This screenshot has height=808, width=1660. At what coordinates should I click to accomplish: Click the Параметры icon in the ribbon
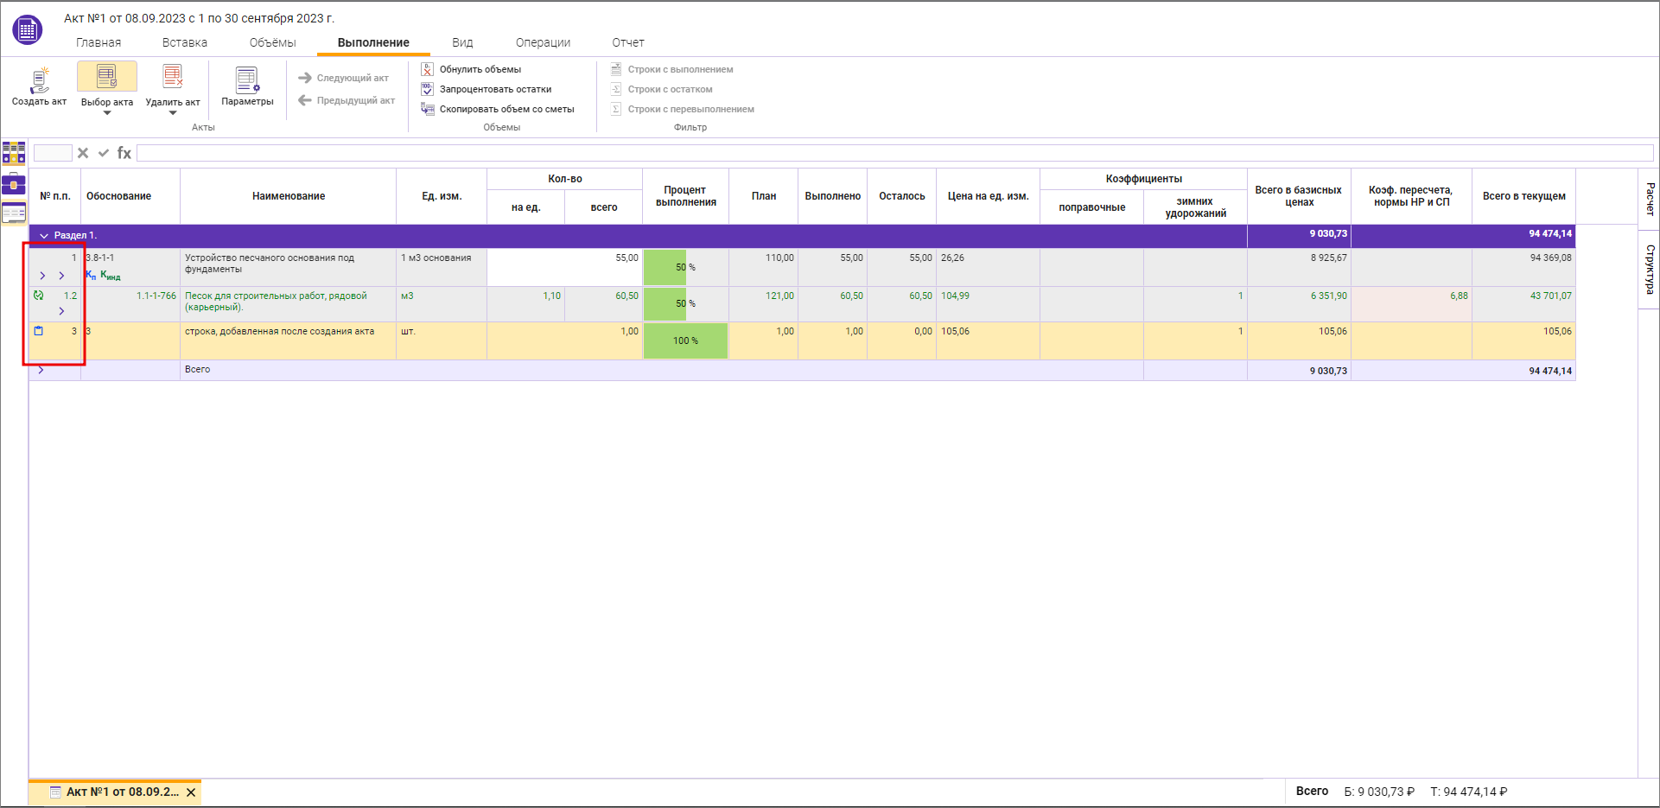[247, 80]
